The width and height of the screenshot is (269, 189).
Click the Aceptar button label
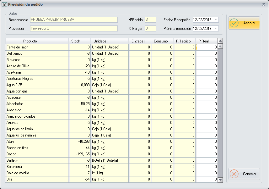coord(249,23)
